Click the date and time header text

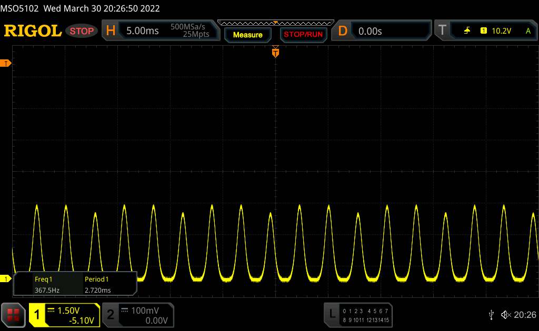tap(102, 8)
